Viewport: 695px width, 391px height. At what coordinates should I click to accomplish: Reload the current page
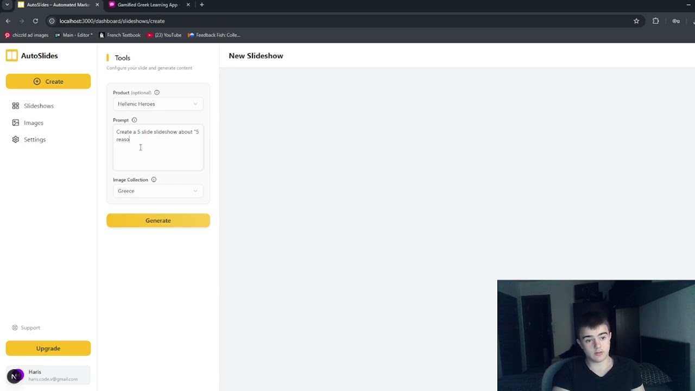tap(35, 21)
